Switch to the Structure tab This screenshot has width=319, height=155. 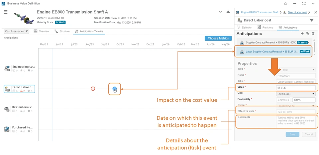62,31
